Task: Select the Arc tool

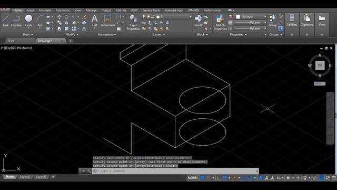Action: [40, 21]
